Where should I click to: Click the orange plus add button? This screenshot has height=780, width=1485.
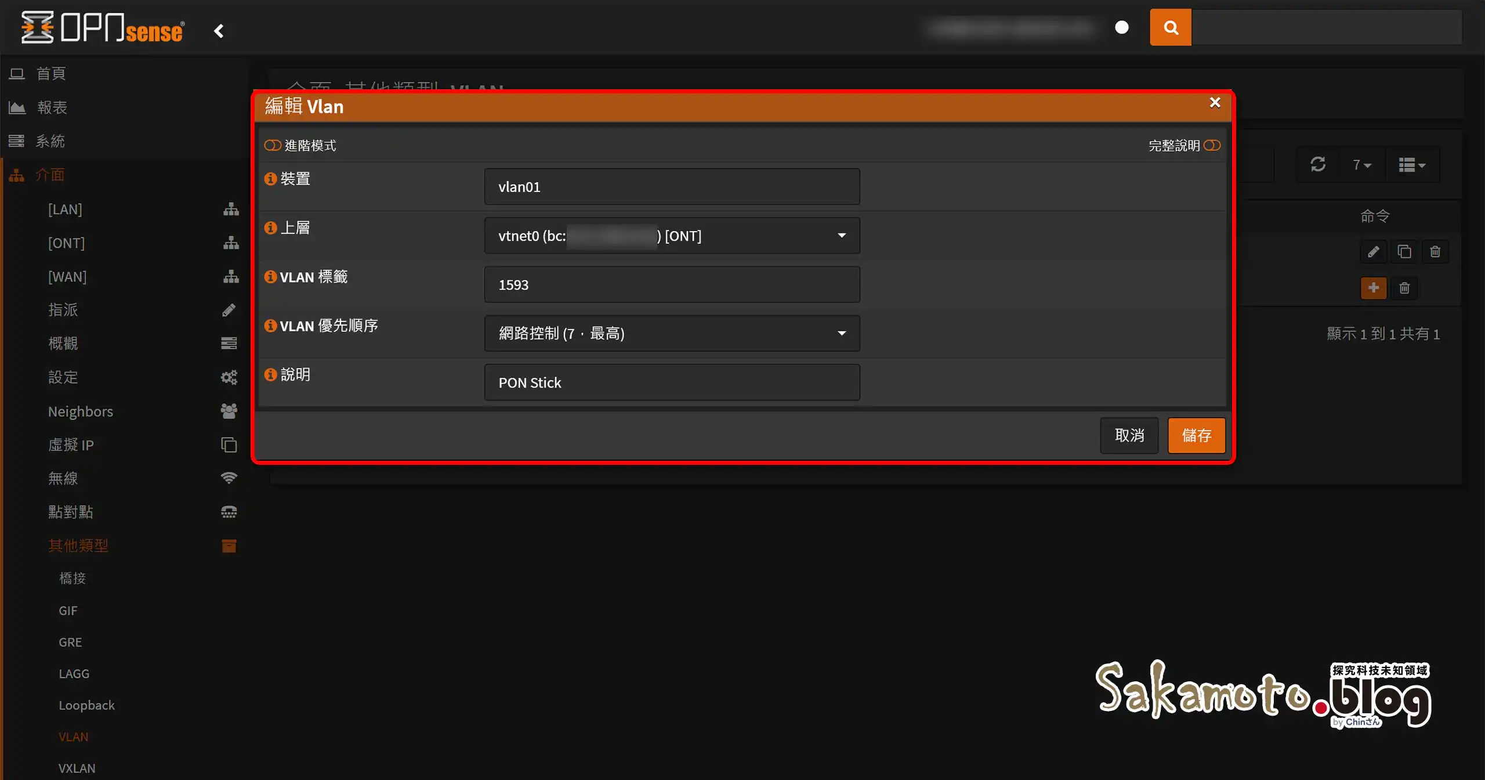pos(1373,288)
